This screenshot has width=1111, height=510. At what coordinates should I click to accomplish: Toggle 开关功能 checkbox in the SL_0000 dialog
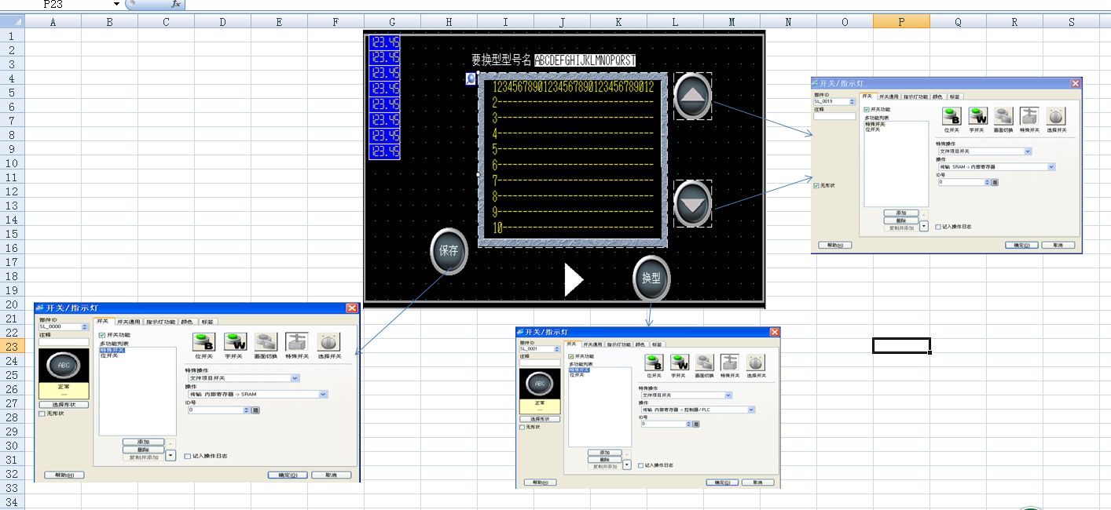102,335
